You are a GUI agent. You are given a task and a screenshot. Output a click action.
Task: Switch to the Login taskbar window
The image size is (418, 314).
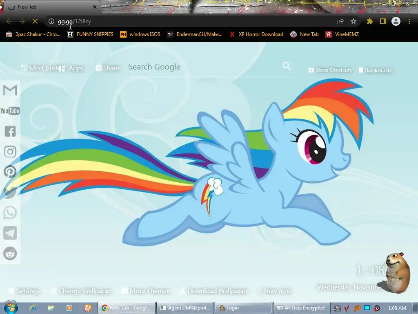click(243, 308)
